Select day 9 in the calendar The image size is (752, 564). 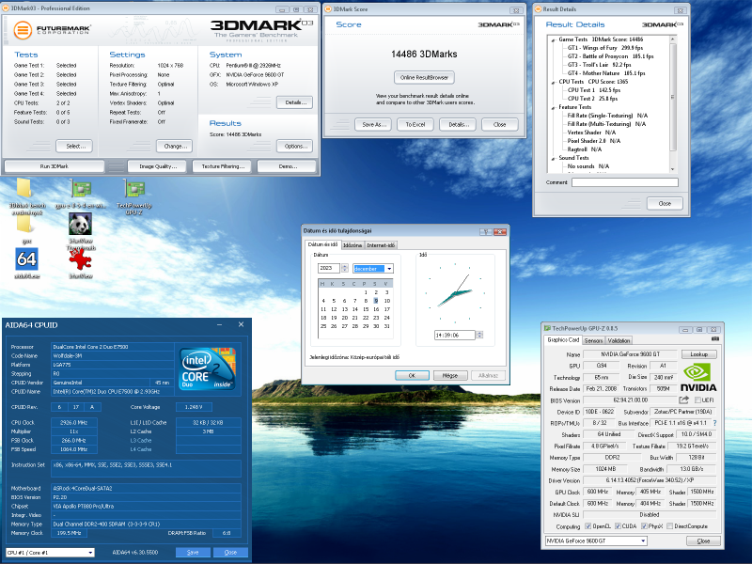point(376,301)
